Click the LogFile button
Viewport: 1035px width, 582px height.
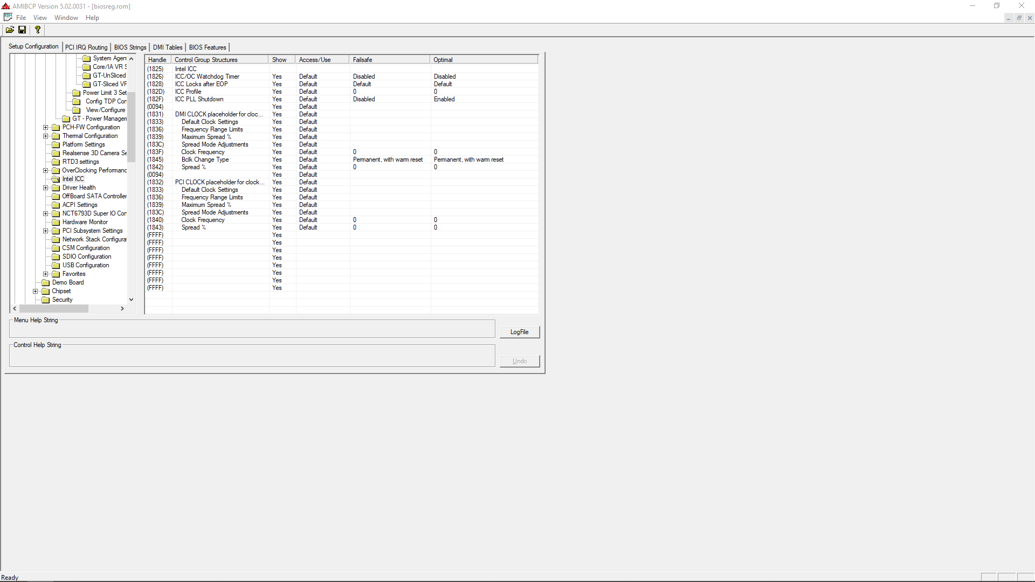coord(519,332)
